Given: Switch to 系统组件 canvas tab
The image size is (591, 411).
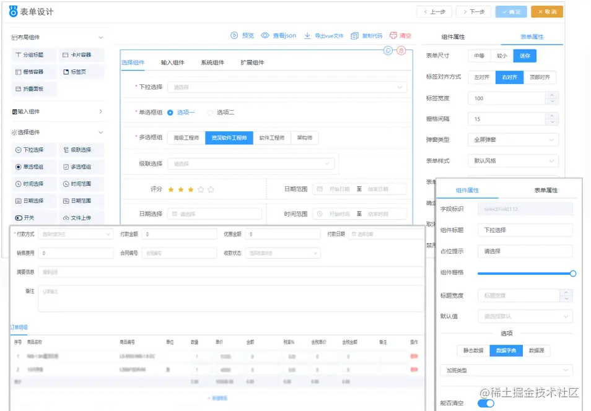Looking at the screenshot, I should [212, 63].
